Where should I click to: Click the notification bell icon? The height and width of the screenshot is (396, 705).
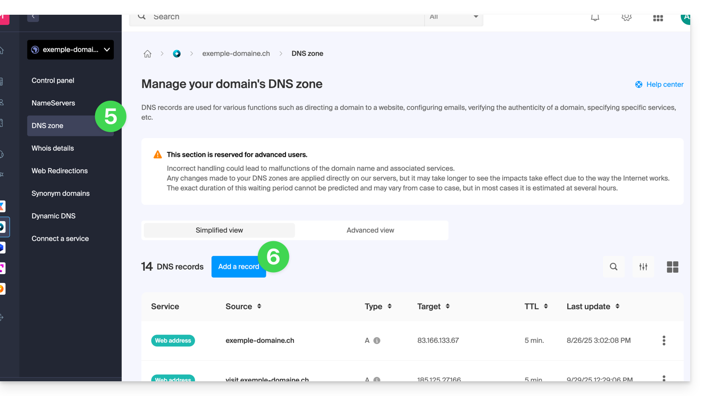tap(595, 18)
